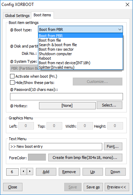The height and width of the screenshot is (195, 133).
Task: Collapse the Boot type dropdown arrow
Action: (120, 29)
